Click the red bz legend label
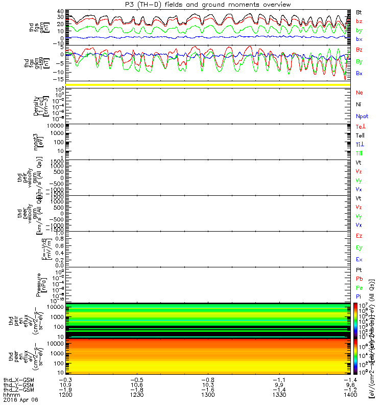 tap(359, 21)
